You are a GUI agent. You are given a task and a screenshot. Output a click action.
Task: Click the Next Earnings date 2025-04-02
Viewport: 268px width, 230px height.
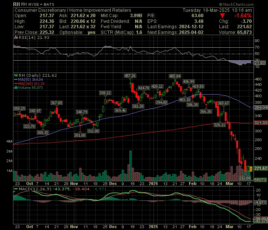(191, 32)
